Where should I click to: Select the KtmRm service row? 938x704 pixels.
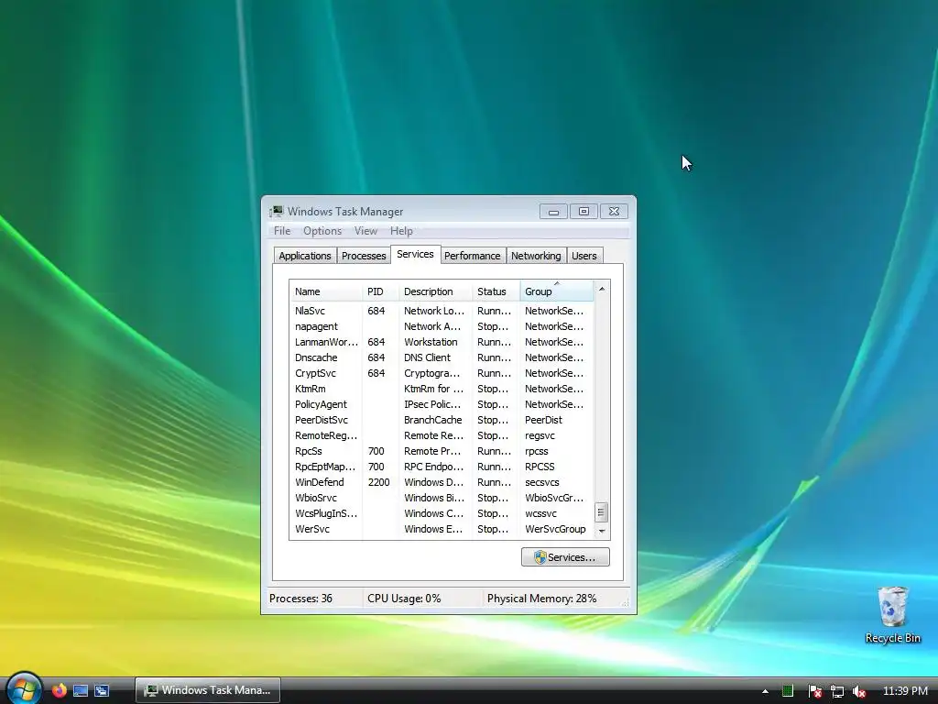click(442, 389)
